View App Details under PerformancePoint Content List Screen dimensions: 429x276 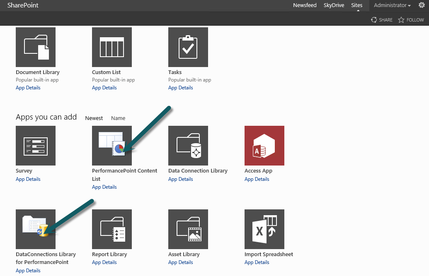tap(104, 187)
